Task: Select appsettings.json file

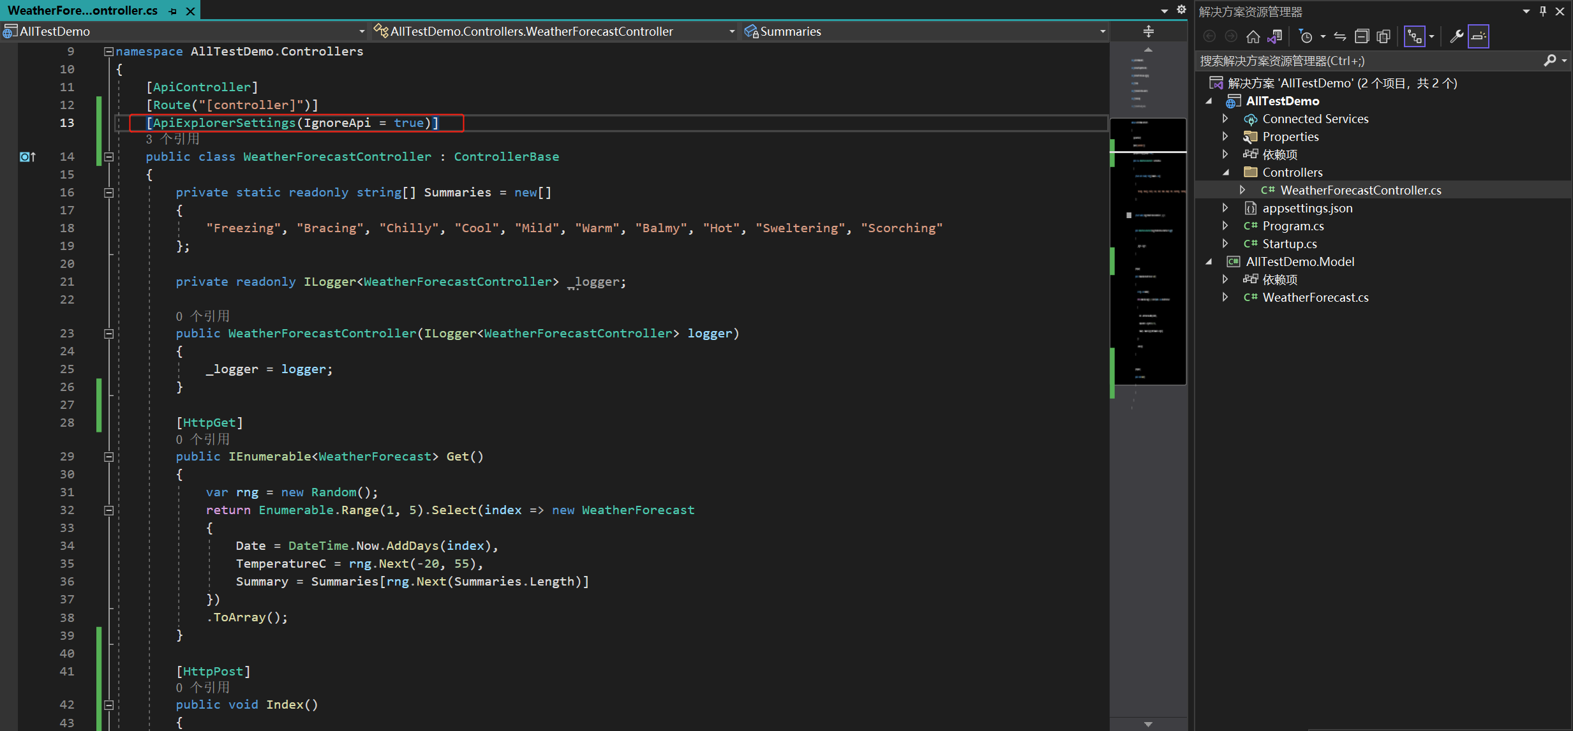Action: (1307, 208)
